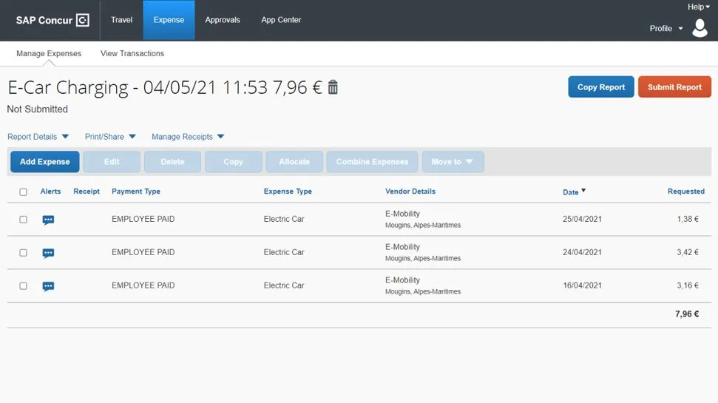Viewport: 718px width, 403px height.
Task: Click the SAP Concur logo
Action: point(53,20)
